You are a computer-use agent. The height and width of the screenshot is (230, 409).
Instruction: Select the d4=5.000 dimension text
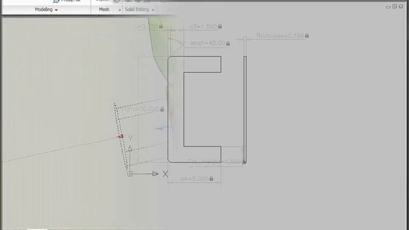pos(194,179)
